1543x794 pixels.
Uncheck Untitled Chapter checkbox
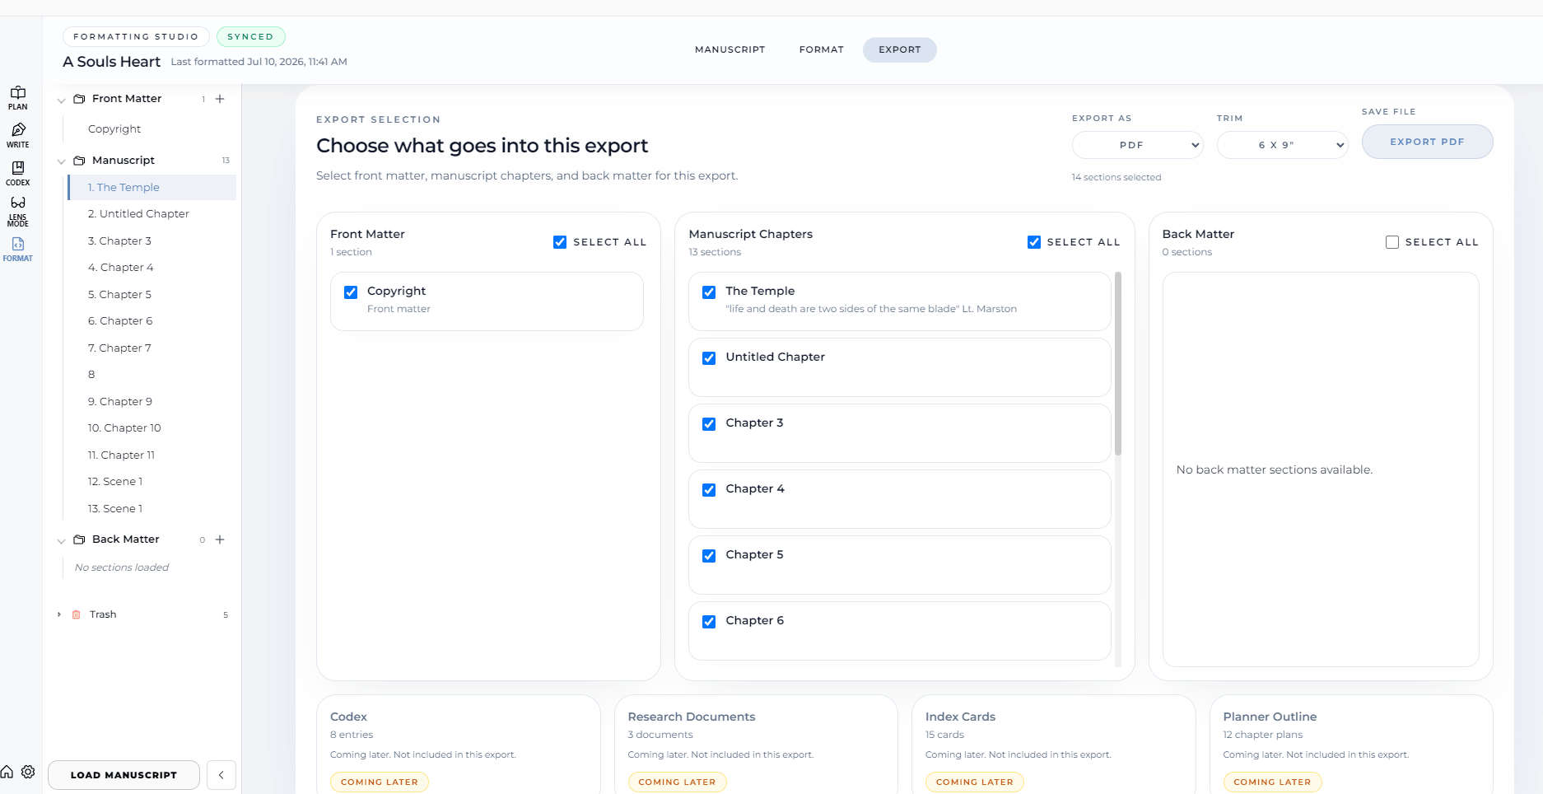point(709,358)
